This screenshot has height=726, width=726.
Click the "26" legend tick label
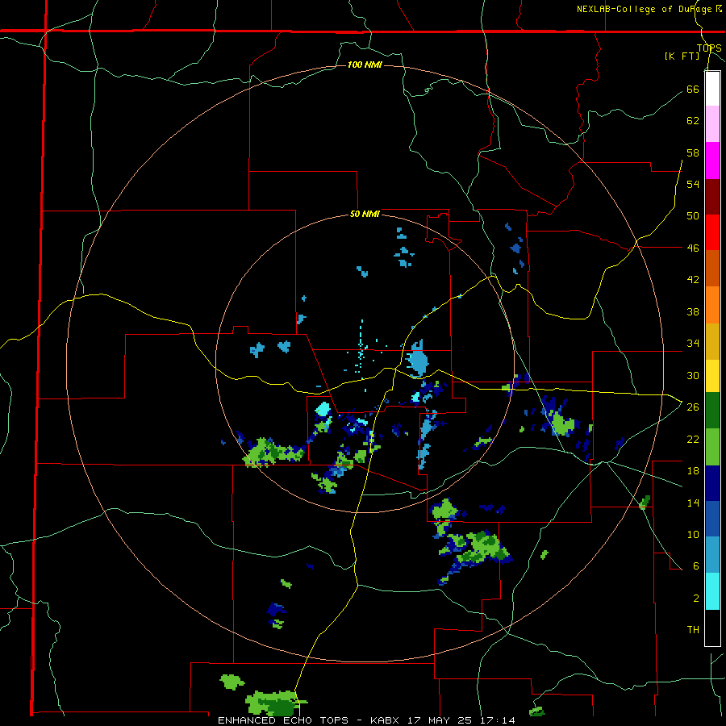point(693,407)
